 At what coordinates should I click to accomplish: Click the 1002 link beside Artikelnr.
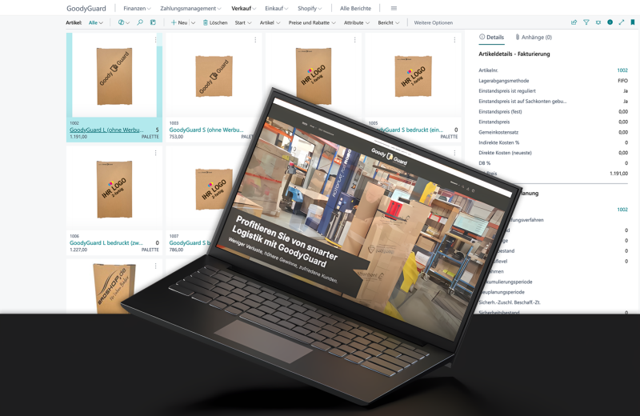point(622,70)
